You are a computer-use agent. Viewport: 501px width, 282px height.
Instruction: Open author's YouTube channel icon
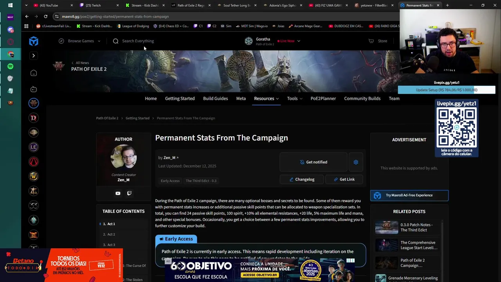pyautogui.click(x=118, y=193)
